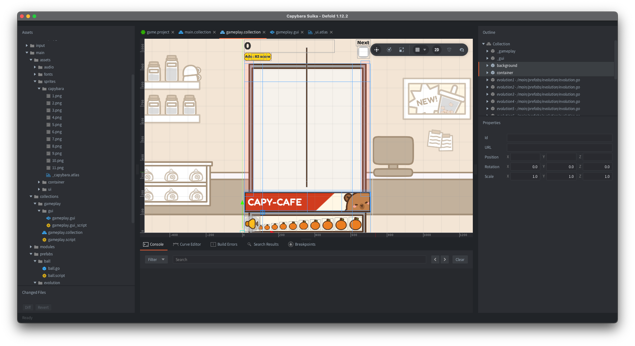This screenshot has width=635, height=346.
Task: Open the gameplay.script asset
Action: [x=62, y=239]
